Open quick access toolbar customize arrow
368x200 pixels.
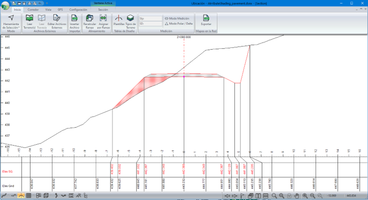pos(47,3)
